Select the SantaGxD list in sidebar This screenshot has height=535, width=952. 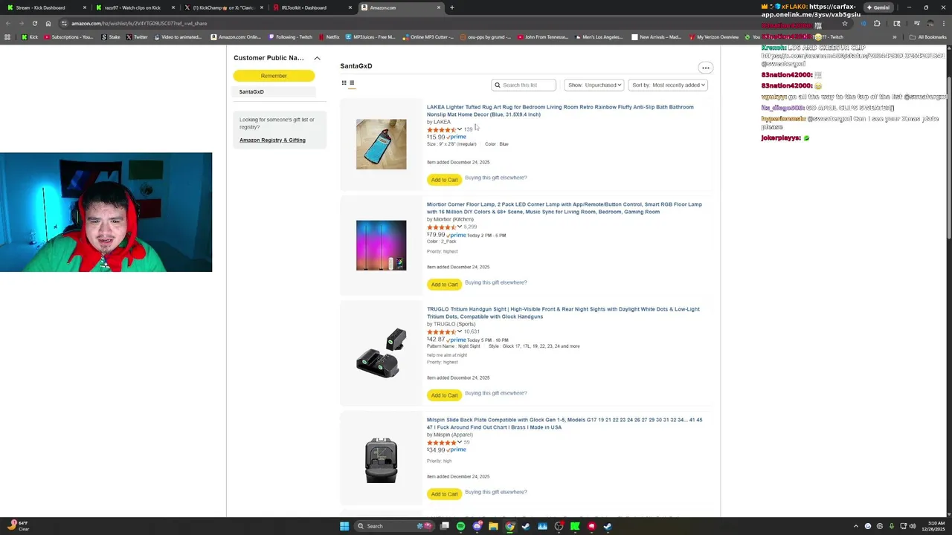(x=251, y=91)
